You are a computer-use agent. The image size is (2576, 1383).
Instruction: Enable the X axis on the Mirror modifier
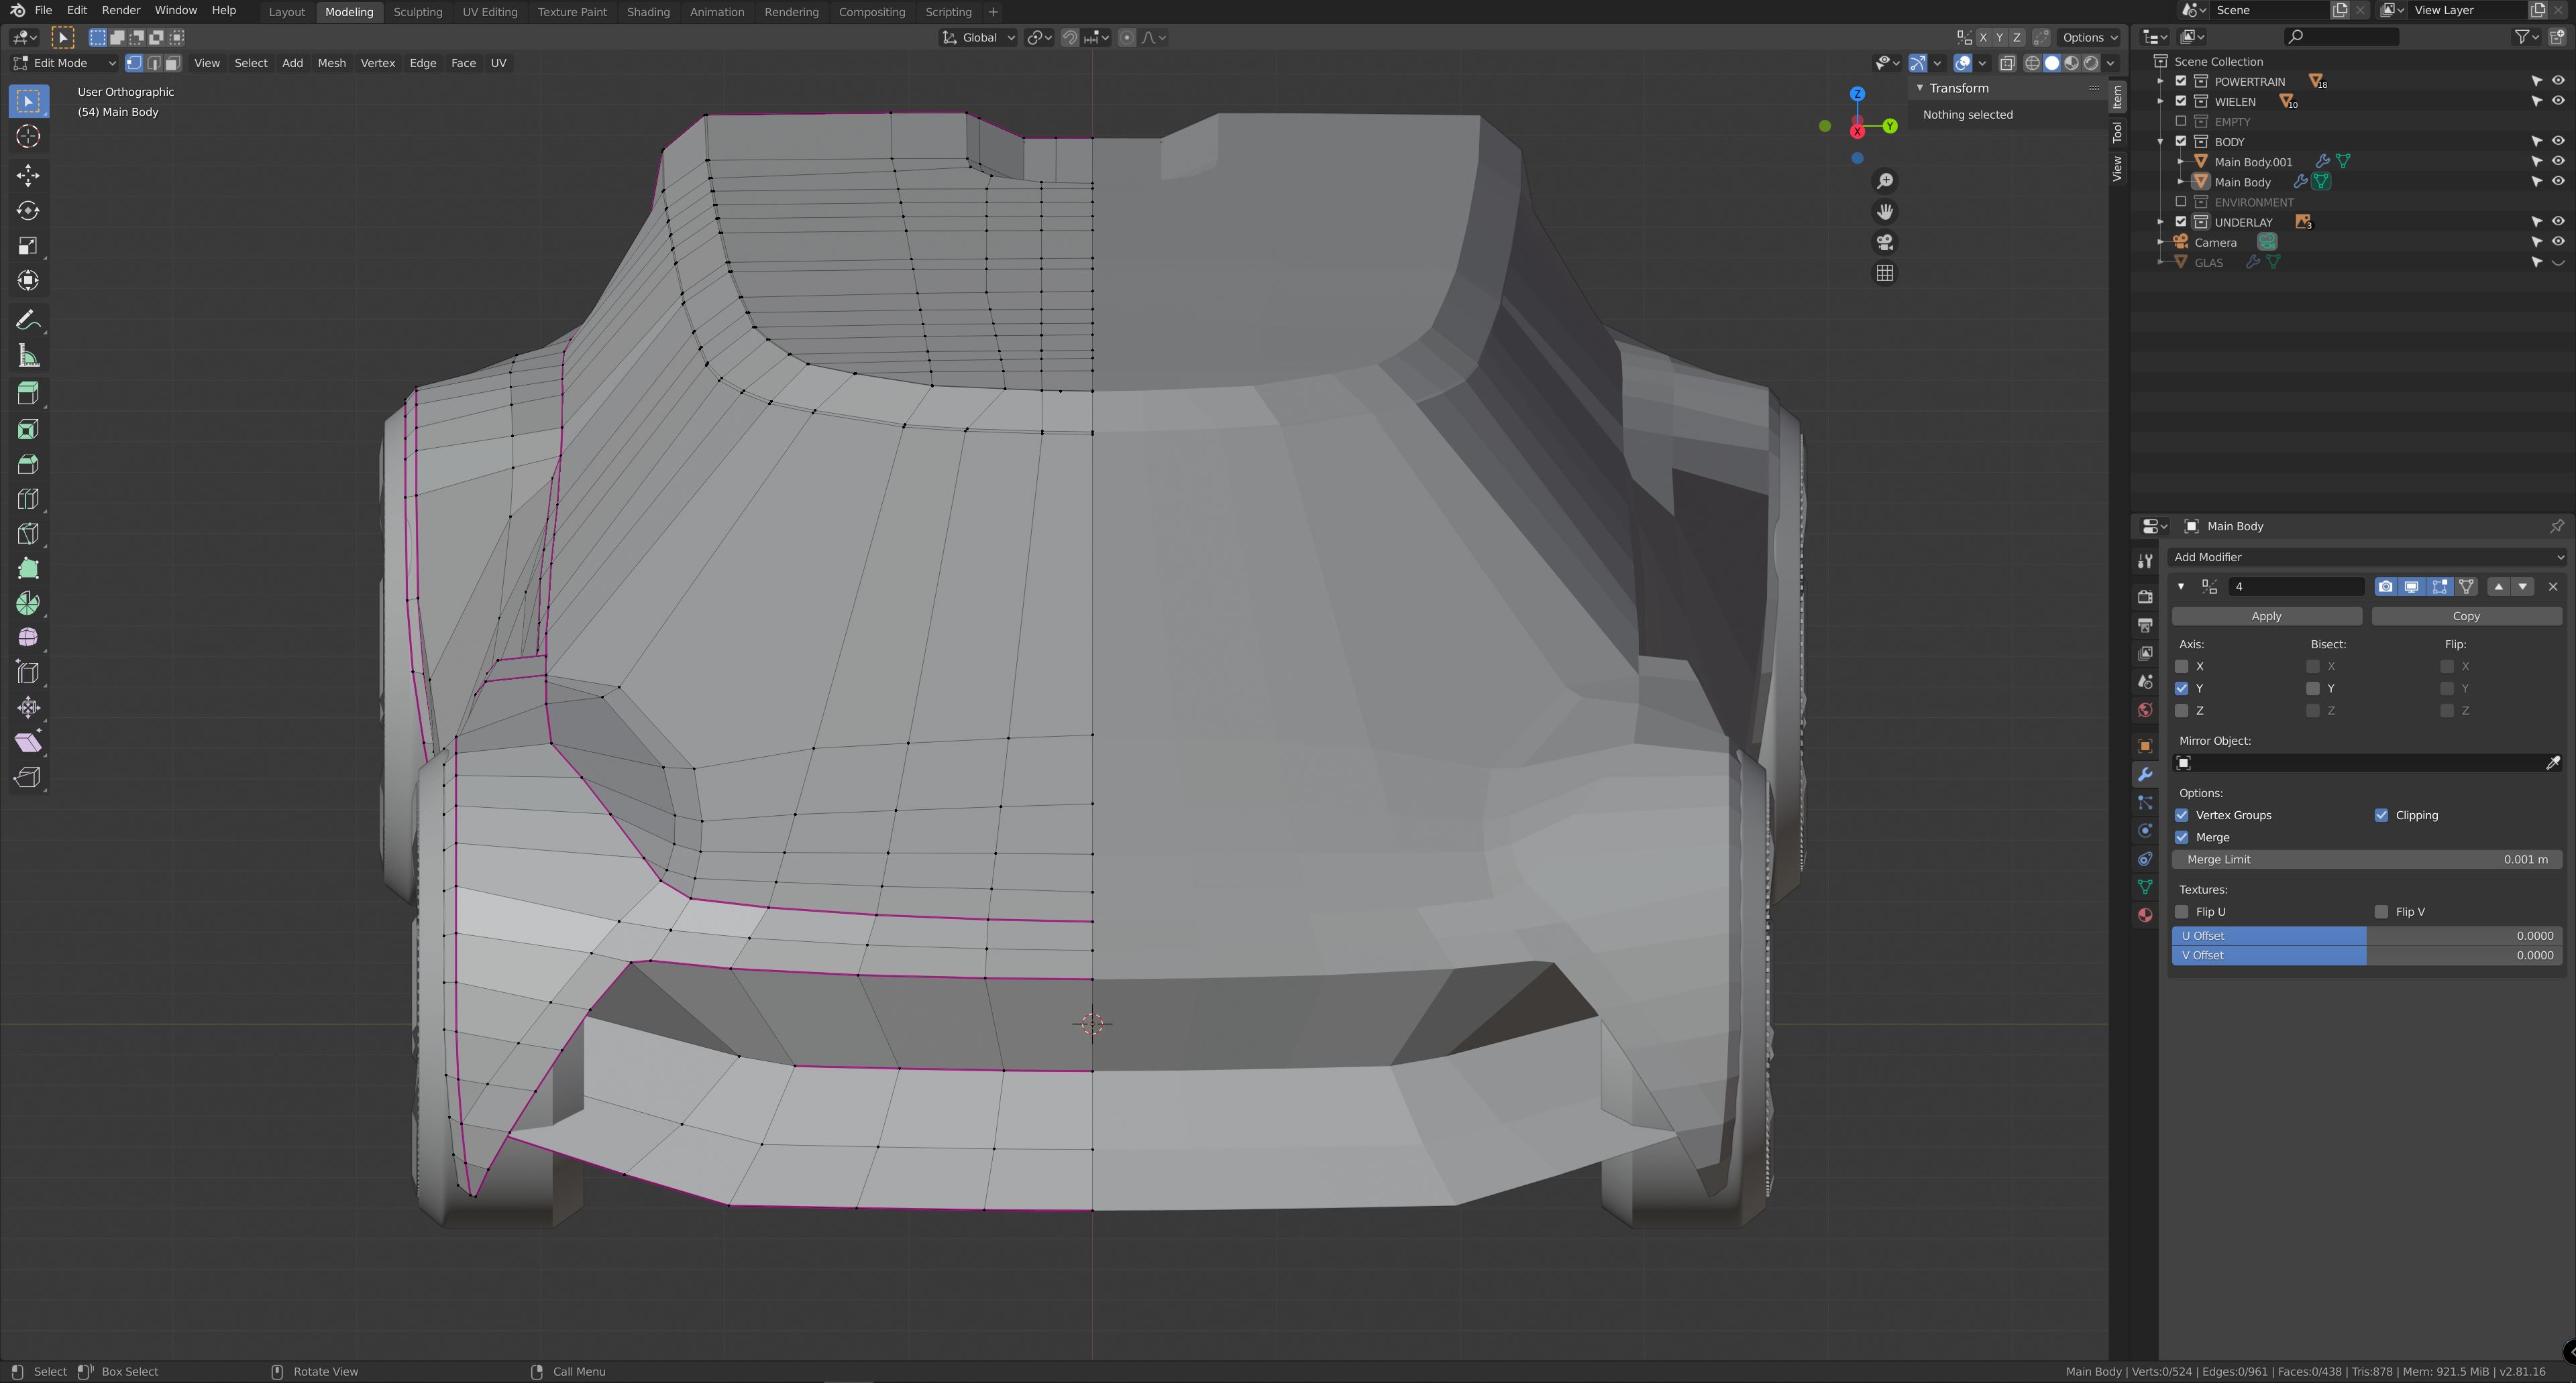pyautogui.click(x=2182, y=666)
